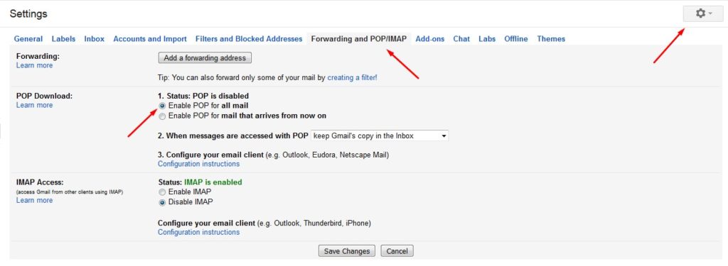
Task: Open the POP message handling dropdown
Action: (380, 135)
